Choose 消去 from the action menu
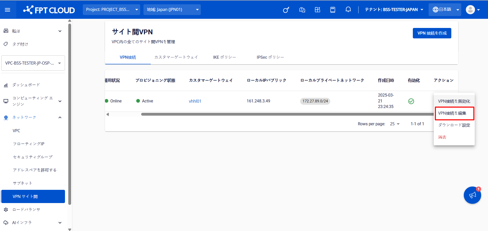This screenshot has width=488, height=231. [x=454, y=137]
